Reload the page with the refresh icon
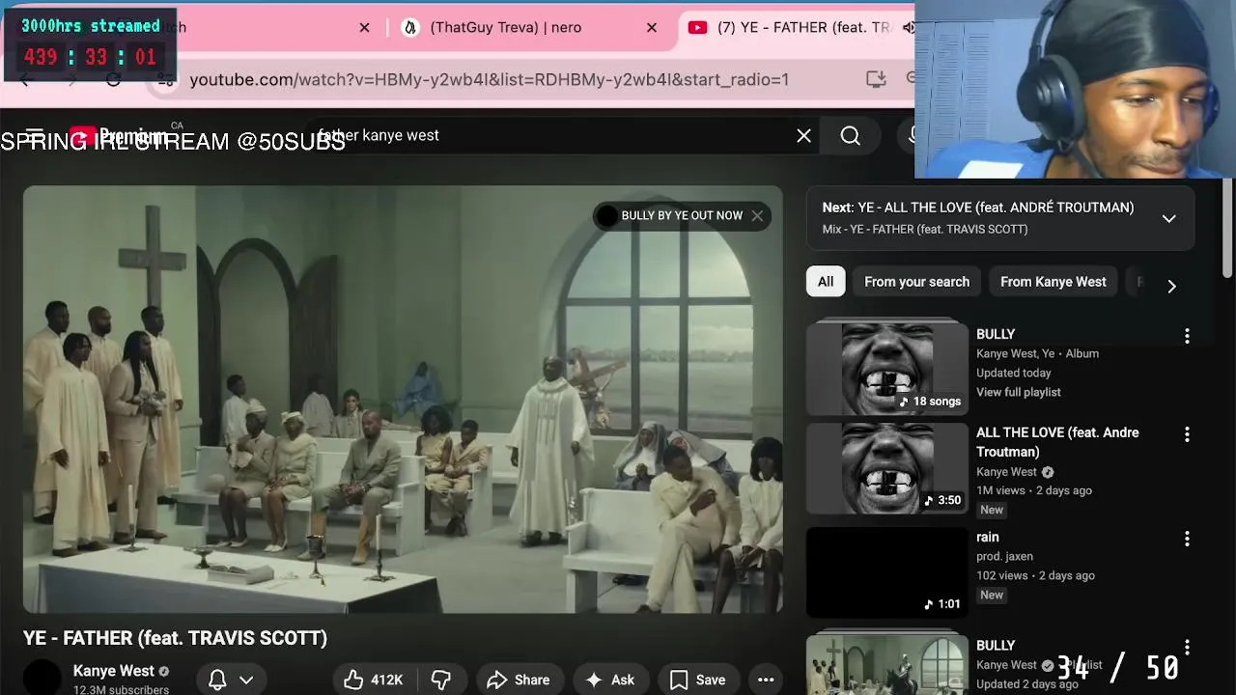The width and height of the screenshot is (1236, 695). pos(114,79)
